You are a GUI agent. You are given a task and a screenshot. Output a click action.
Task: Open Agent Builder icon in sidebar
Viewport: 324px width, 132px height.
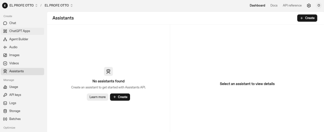5,39
